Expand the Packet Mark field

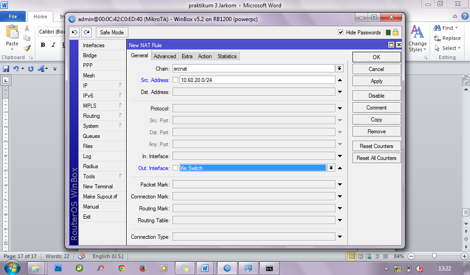click(340, 184)
